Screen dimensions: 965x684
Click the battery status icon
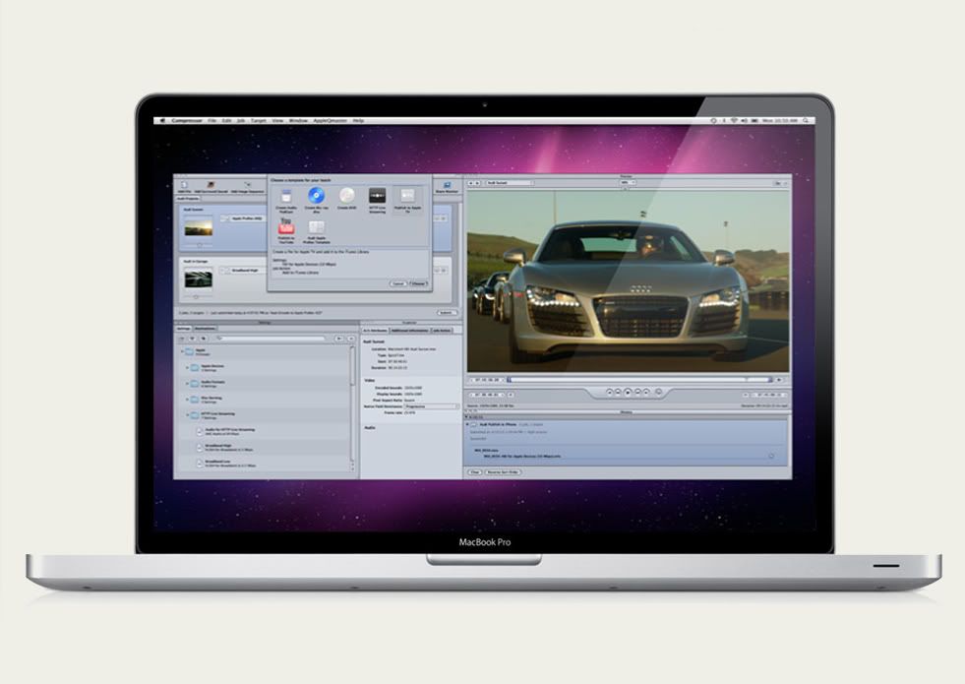point(754,121)
